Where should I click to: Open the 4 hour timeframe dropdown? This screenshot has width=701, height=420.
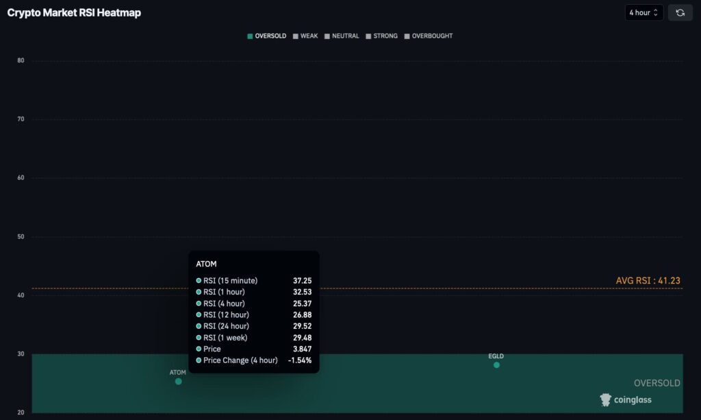click(643, 12)
